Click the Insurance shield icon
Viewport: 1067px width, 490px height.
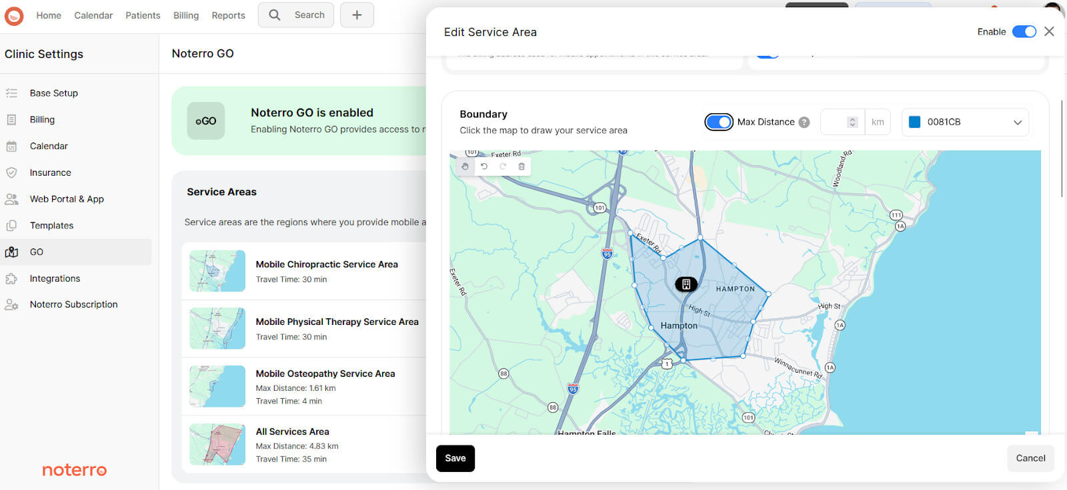pyautogui.click(x=11, y=172)
